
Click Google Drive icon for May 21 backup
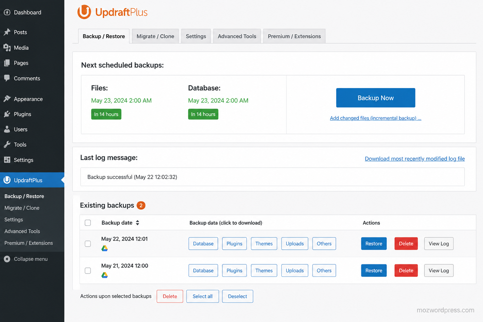[105, 275]
